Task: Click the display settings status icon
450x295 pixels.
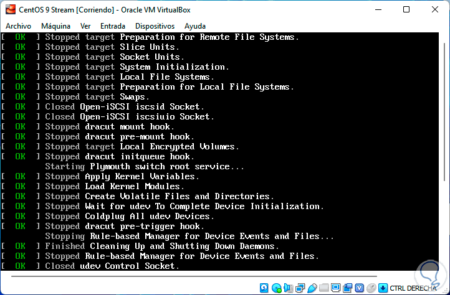Action: (335, 288)
